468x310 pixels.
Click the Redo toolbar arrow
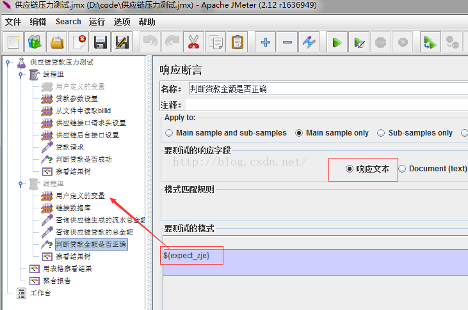tap(172, 42)
